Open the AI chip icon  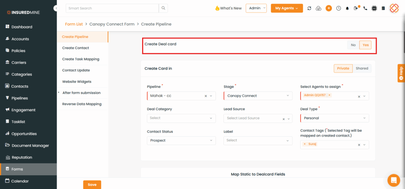point(374,8)
